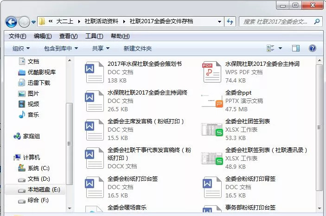Viewport: 326px width, 216px height.
Task: Refresh the folder with the refresh button
Action: click(x=230, y=22)
